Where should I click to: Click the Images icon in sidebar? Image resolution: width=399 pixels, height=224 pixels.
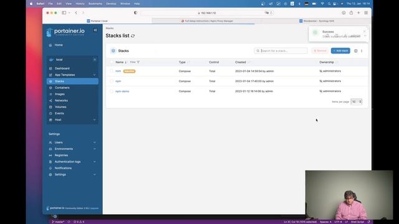pos(50,94)
